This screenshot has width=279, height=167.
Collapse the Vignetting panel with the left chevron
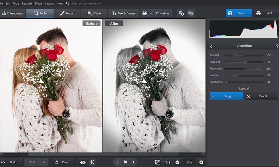pyautogui.click(x=211, y=46)
